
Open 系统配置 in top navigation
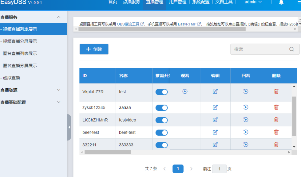pos(201,2)
